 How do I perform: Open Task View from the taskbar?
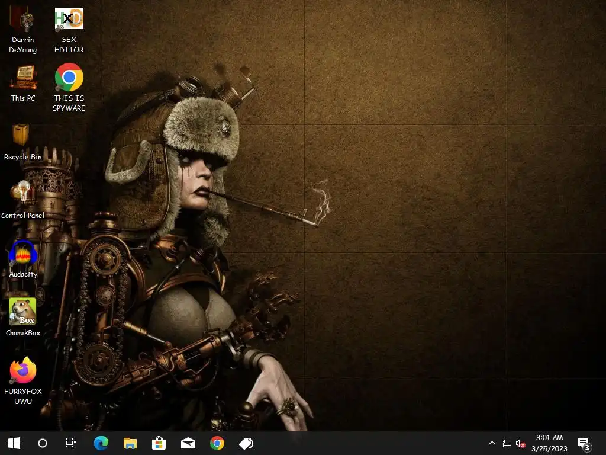[71, 443]
